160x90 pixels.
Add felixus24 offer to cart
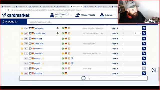point(144,39)
